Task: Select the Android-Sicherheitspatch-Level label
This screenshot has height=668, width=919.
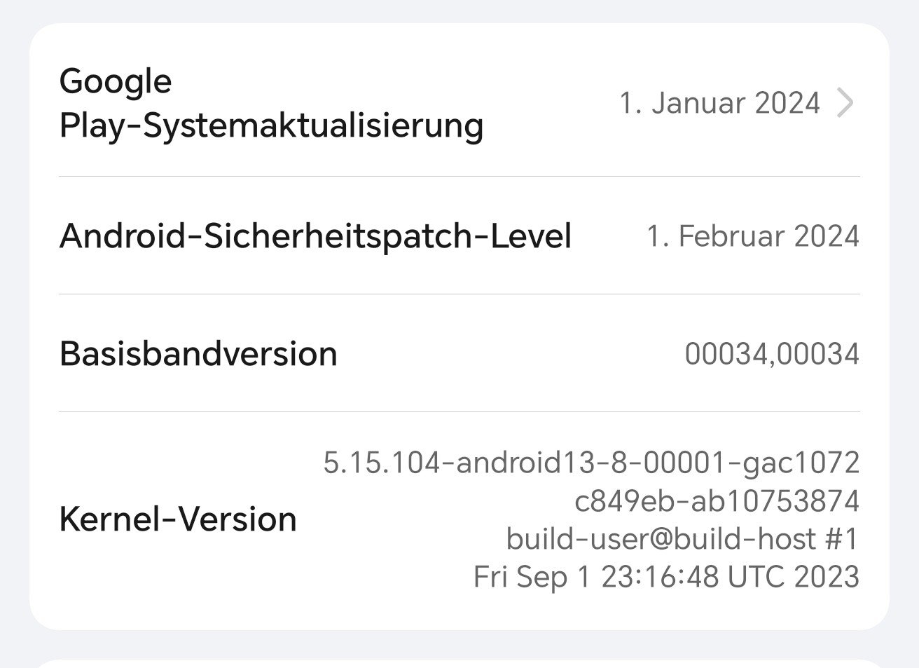Action: pyautogui.click(x=315, y=236)
